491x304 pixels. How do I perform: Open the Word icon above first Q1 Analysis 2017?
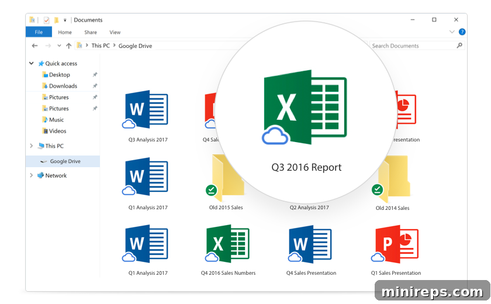[x=146, y=177]
